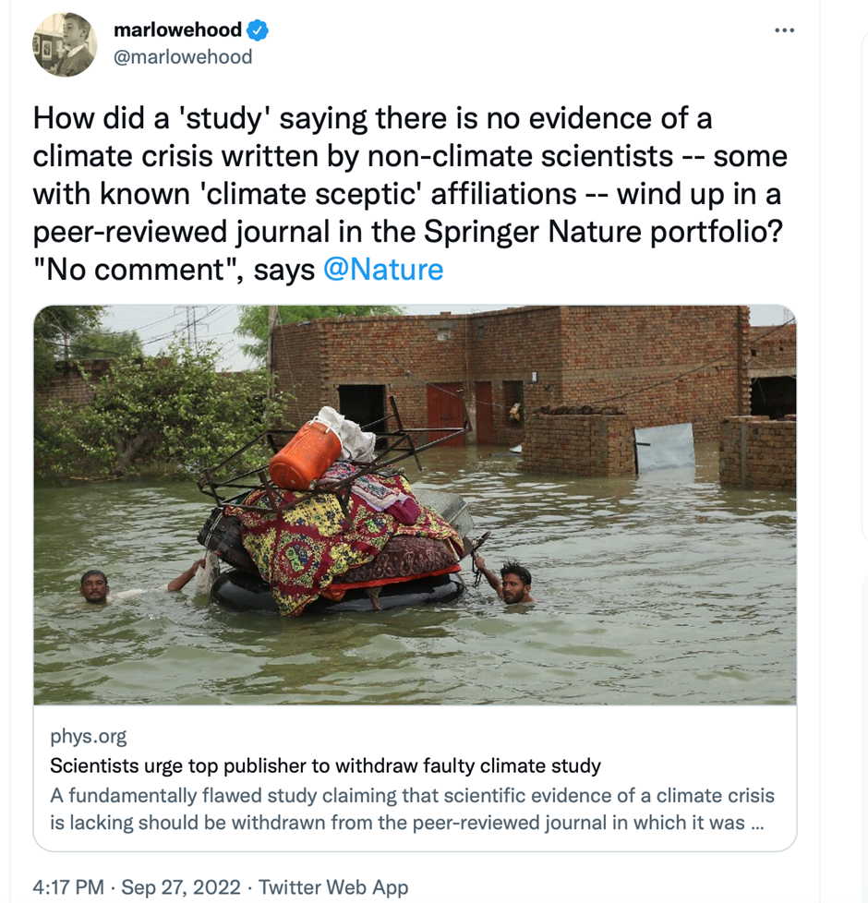Click the blue verified badge
The height and width of the screenshot is (903, 868).
coord(259,30)
